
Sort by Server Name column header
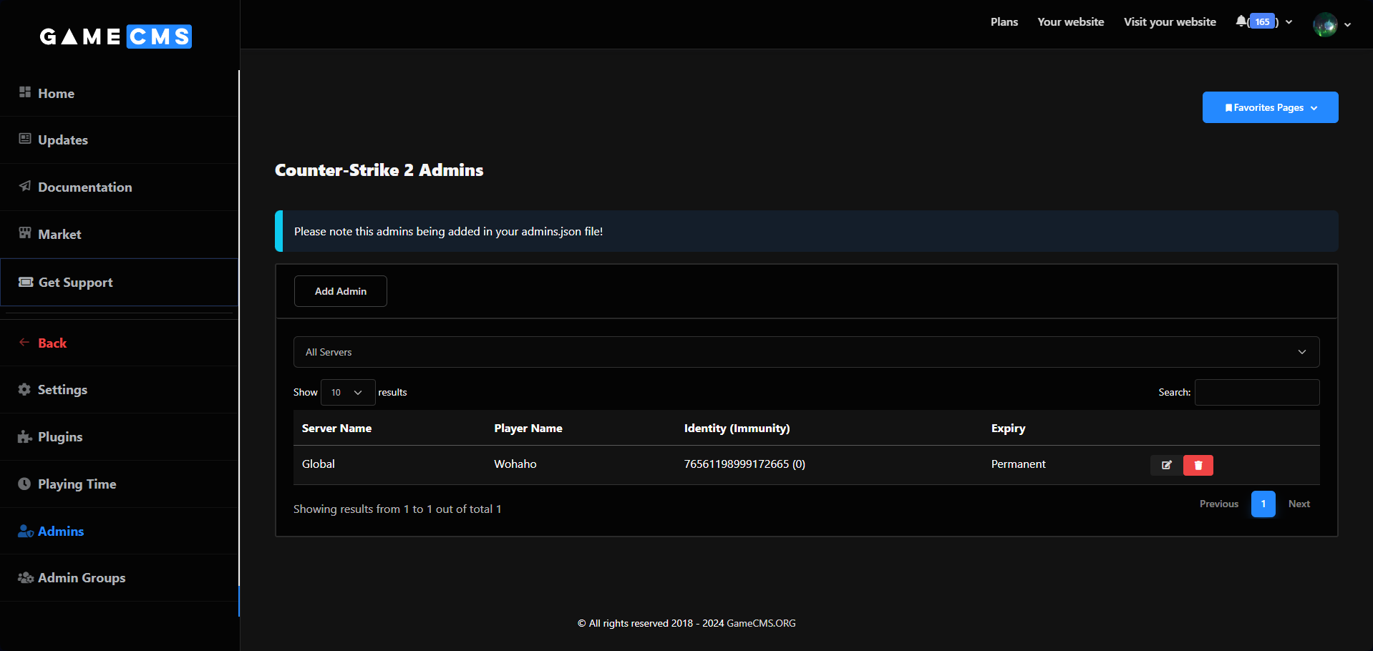click(336, 428)
